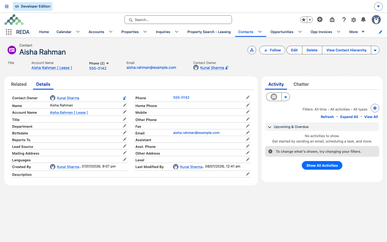The height and width of the screenshot is (242, 387).
Task: Collapse the Upcoming & Overdue section
Action: tap(270, 127)
